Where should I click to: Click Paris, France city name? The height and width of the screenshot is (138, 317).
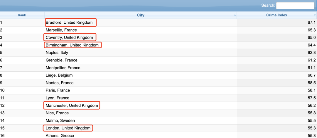[58, 90]
